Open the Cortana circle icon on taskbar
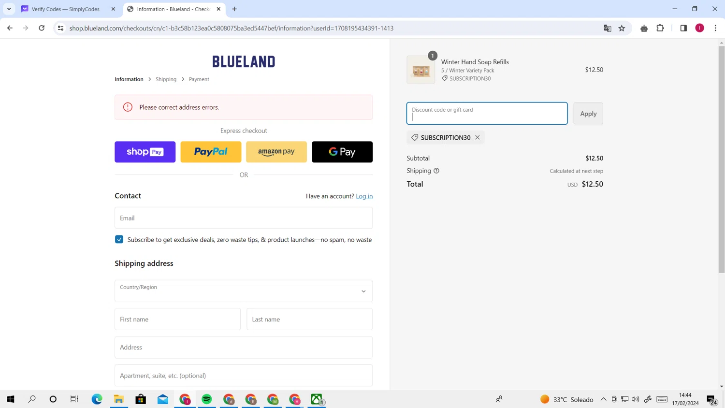725x408 pixels. click(x=53, y=399)
